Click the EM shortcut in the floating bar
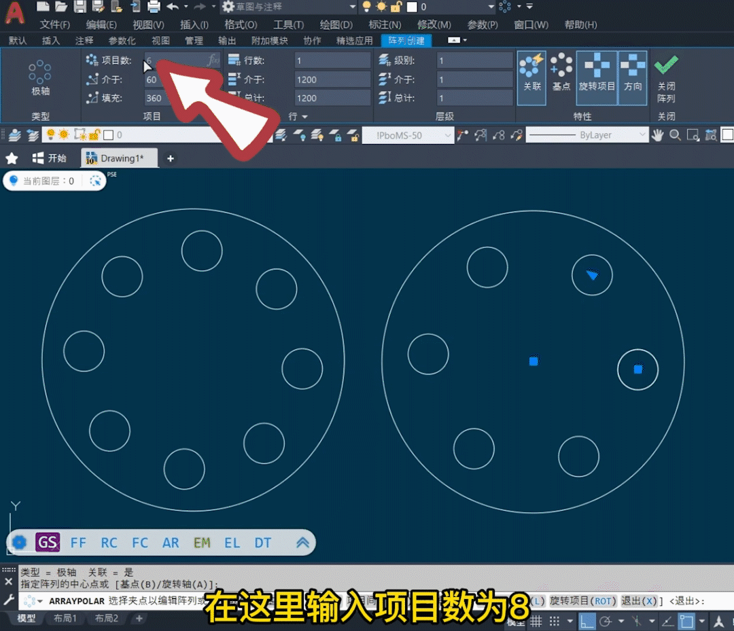734x631 pixels. [x=202, y=543]
